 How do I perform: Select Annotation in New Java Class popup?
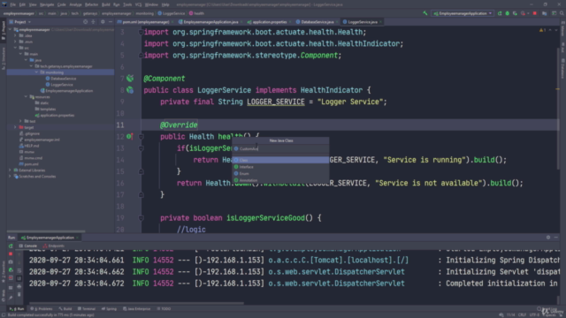(280, 180)
